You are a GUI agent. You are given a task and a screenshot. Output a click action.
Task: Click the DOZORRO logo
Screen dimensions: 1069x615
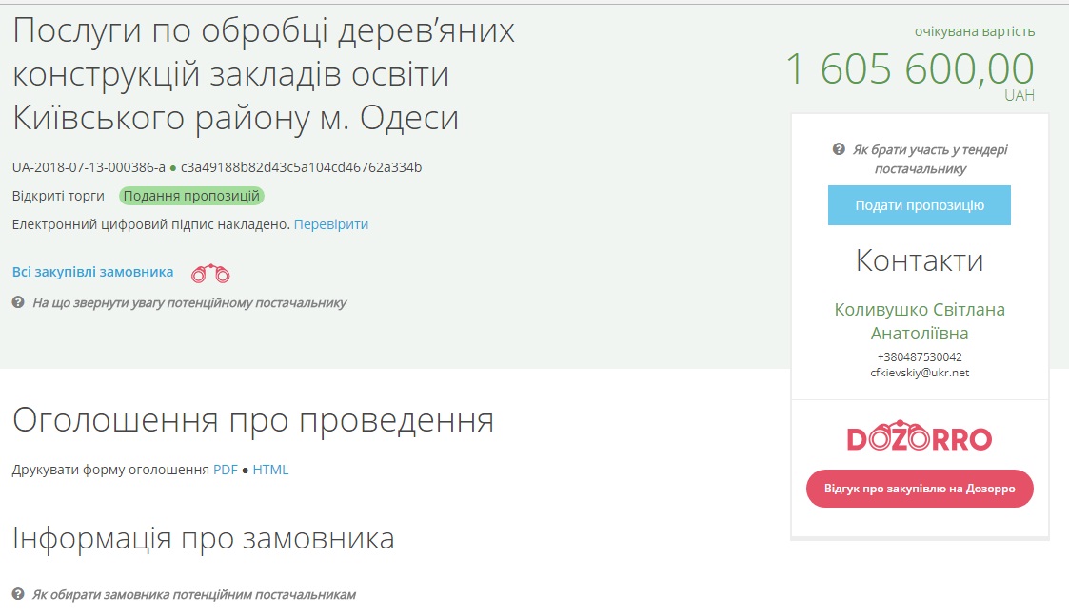click(x=920, y=438)
